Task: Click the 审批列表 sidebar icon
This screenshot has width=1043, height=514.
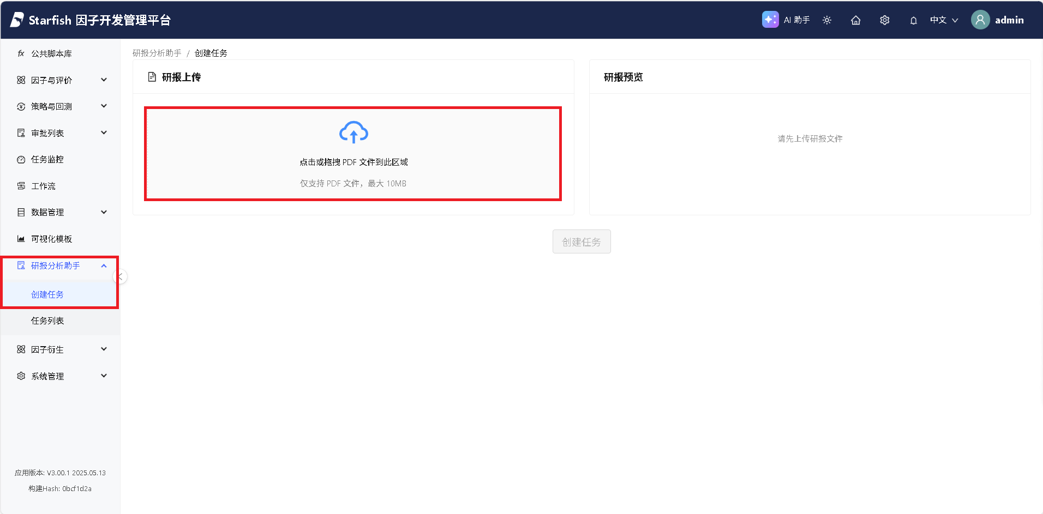Action: pos(21,133)
